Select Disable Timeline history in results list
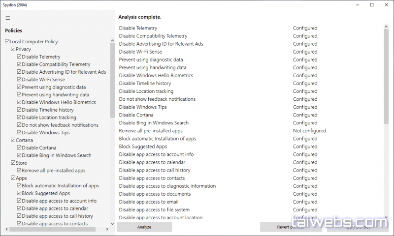The height and width of the screenshot is (236, 394). pyautogui.click(x=145, y=84)
